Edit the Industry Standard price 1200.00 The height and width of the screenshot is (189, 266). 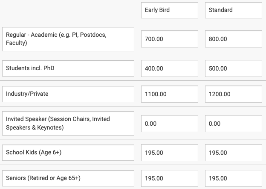234,94
